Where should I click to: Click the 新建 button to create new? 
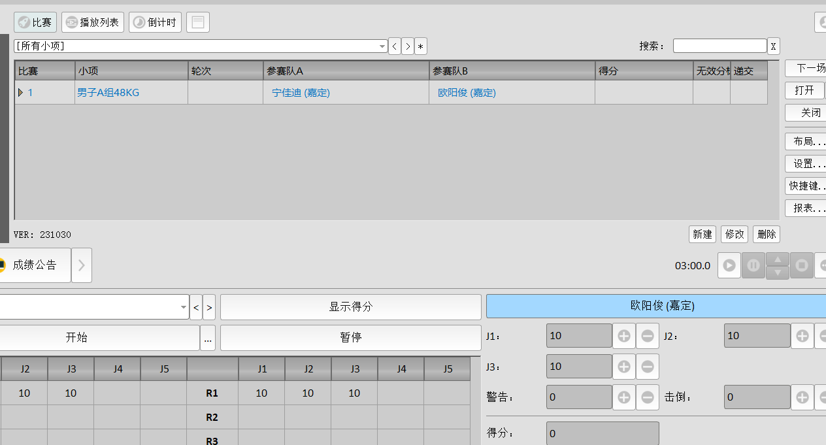[702, 234]
